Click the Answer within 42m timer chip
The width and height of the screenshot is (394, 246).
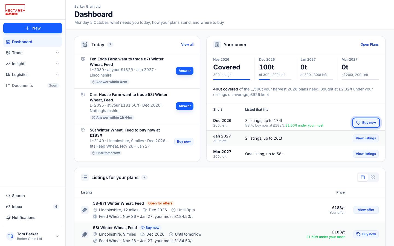109,82
